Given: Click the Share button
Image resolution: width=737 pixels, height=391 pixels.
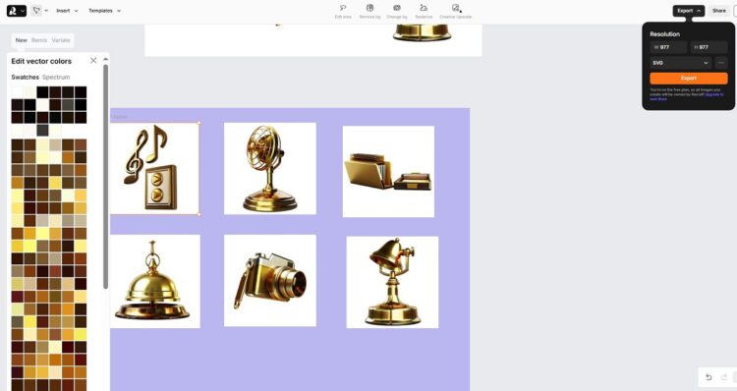Looking at the screenshot, I should click(x=719, y=11).
